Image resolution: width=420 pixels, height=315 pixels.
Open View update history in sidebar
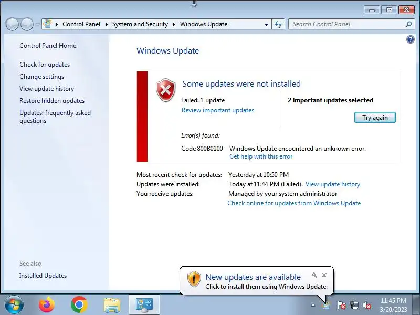(47, 89)
